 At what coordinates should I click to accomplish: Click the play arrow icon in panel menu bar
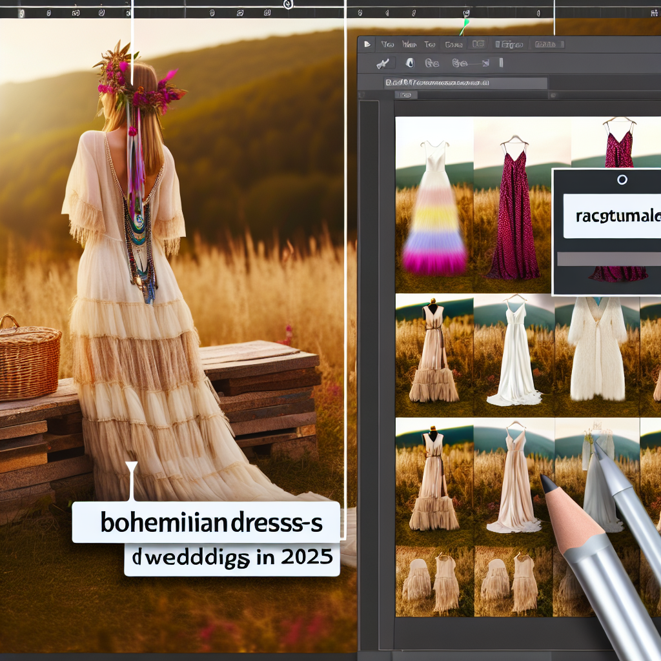pyautogui.click(x=367, y=45)
